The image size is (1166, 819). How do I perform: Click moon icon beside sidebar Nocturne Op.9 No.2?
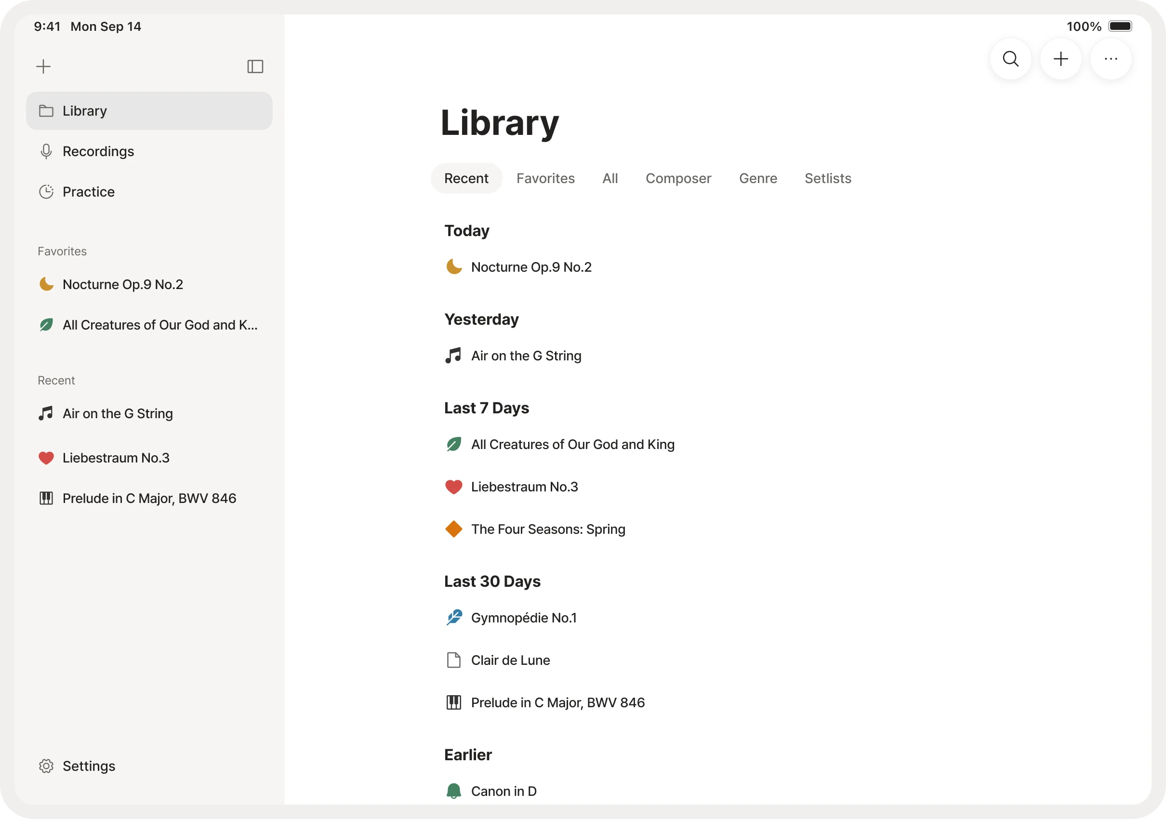(x=46, y=284)
